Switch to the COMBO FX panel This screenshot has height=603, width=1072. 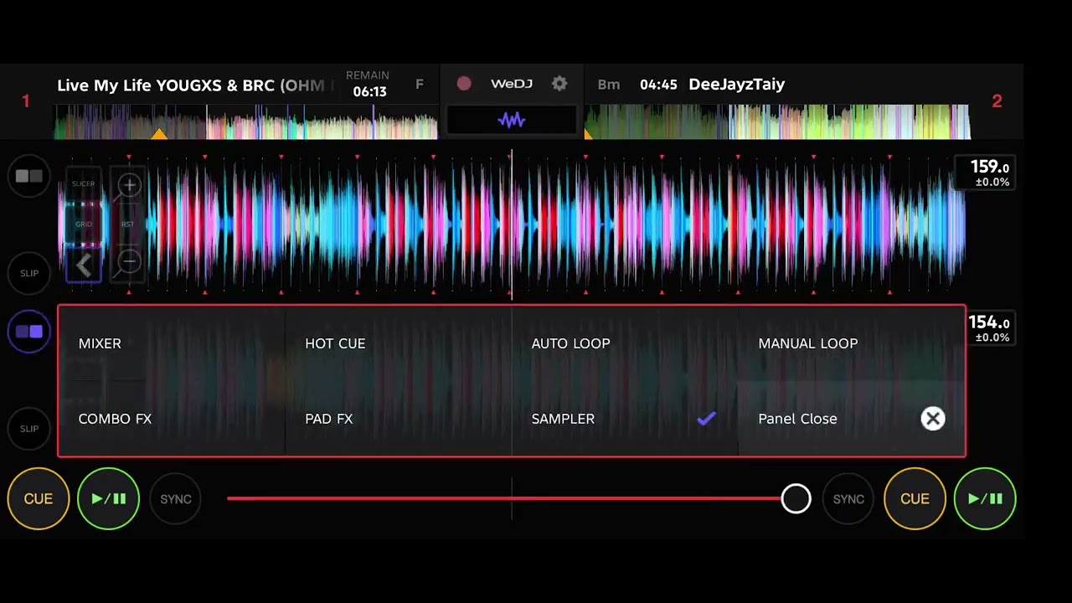172,419
